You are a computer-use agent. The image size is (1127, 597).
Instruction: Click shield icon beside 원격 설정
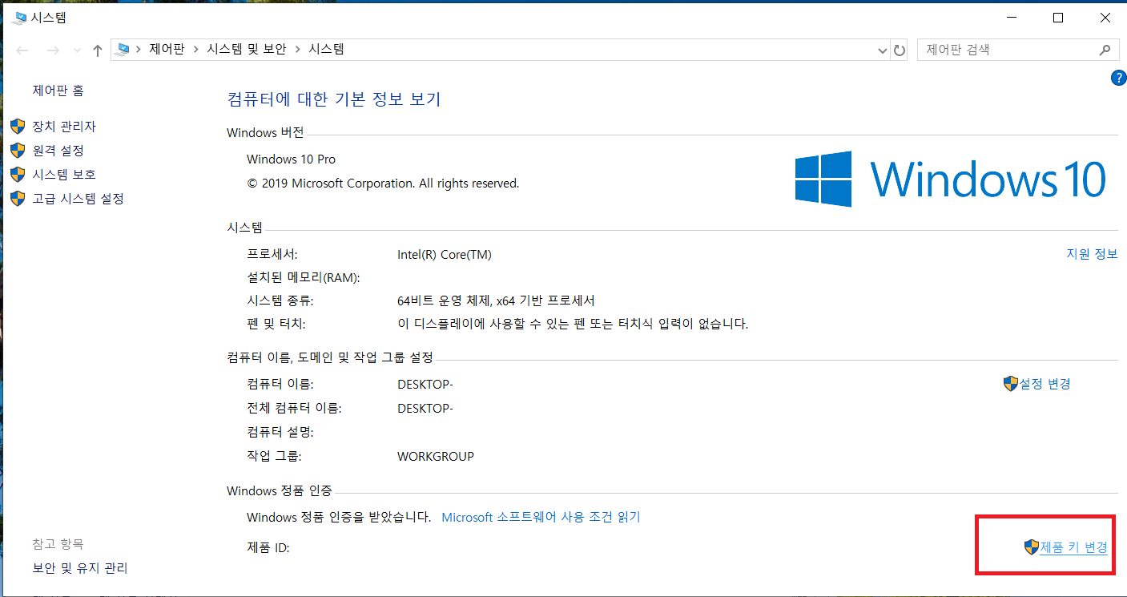18,151
